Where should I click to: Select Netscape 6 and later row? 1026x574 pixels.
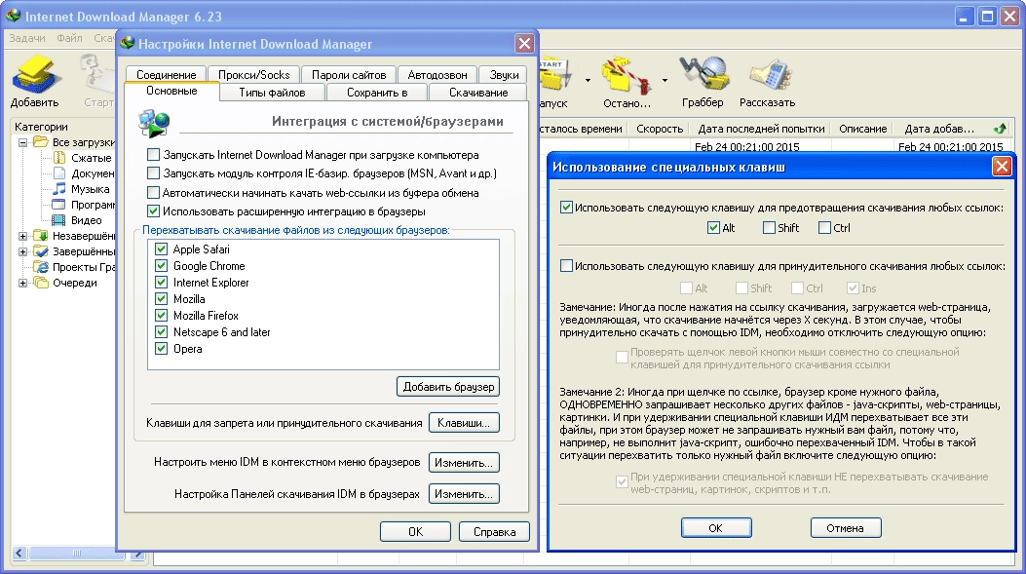tap(323, 332)
